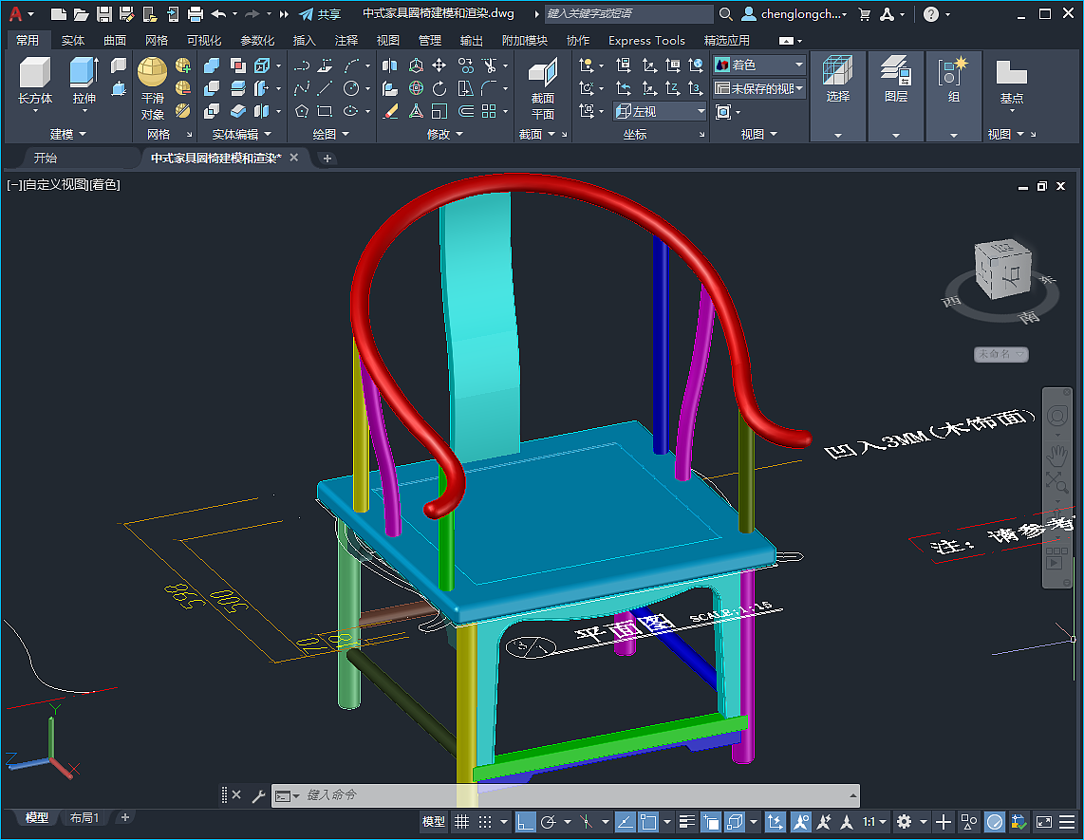1084x840 pixels.
Task: Select the rectangle drawing tool
Action: [x=325, y=111]
